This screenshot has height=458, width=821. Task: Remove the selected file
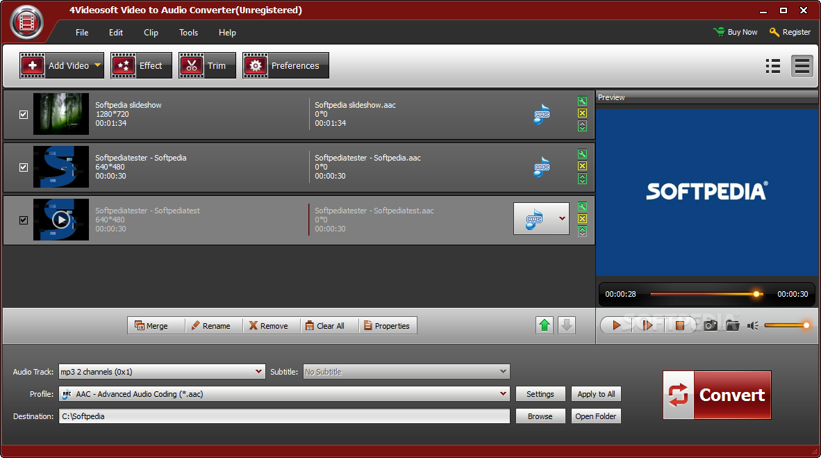tap(272, 325)
